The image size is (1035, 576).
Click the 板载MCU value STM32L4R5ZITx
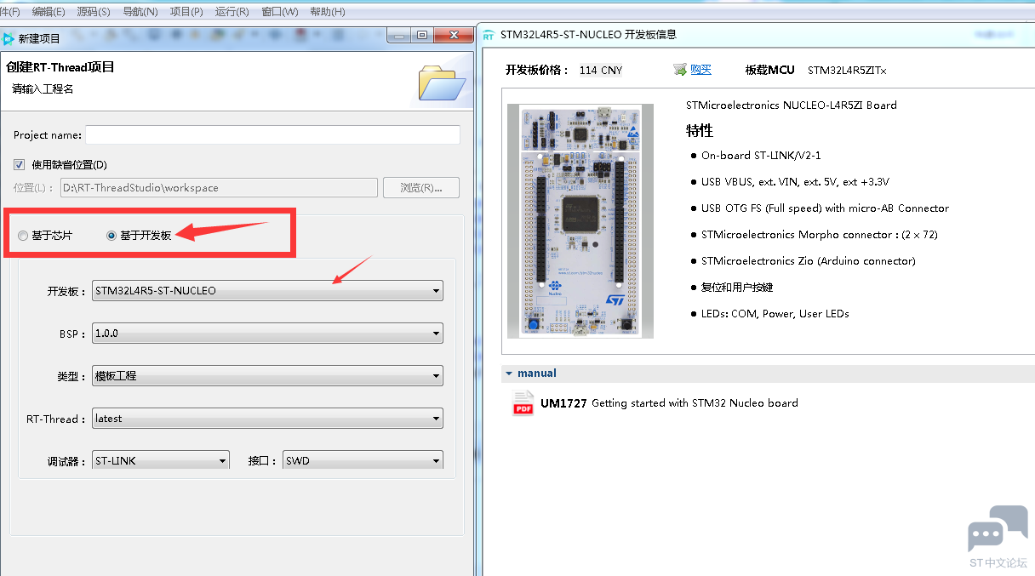[847, 71]
